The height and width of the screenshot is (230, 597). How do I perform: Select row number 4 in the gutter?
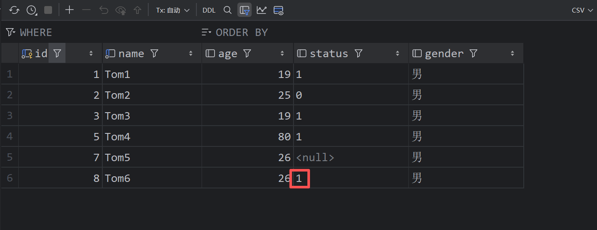(10, 136)
